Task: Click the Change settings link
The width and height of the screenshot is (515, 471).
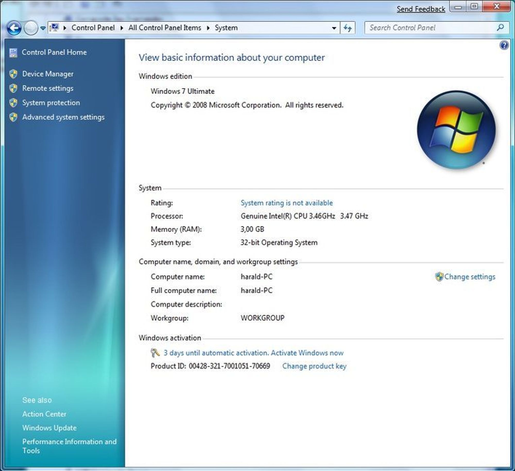Action: click(470, 277)
